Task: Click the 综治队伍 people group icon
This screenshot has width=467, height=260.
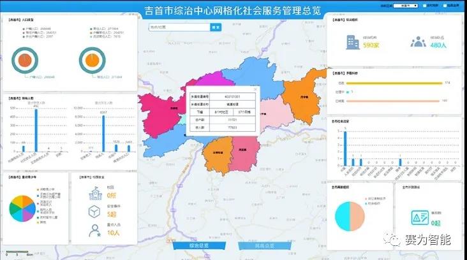Action: click(418, 42)
